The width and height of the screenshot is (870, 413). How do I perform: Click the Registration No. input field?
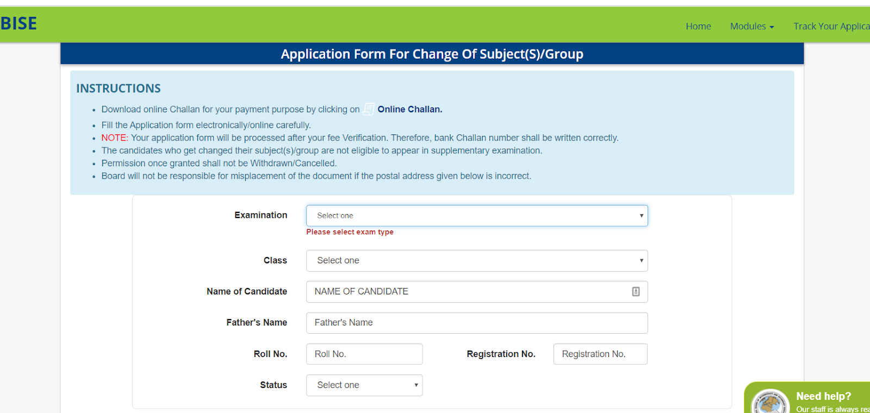600,354
